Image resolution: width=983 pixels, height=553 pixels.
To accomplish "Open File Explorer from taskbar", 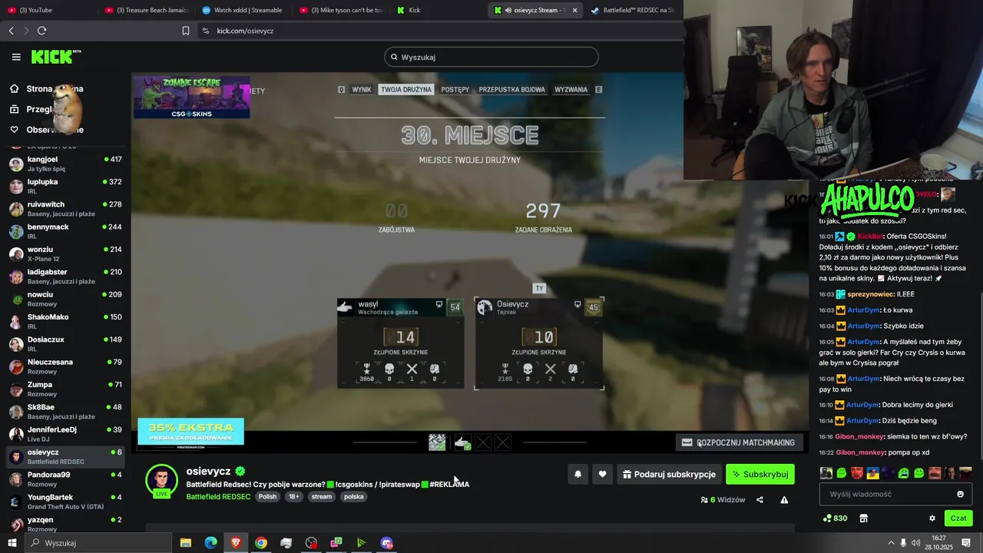I will (x=186, y=543).
